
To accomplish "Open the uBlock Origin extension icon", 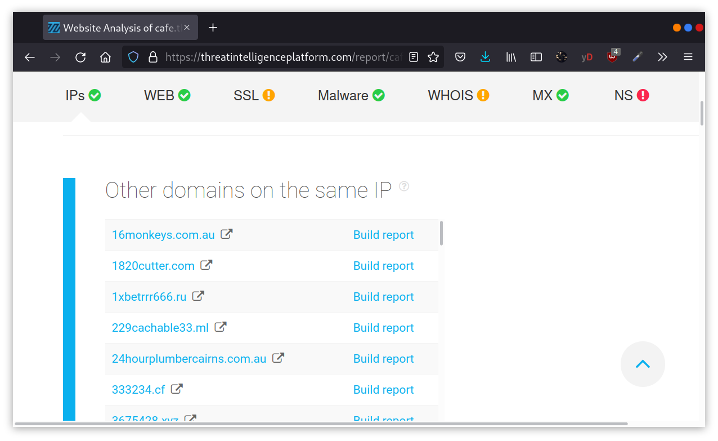I will [x=613, y=56].
